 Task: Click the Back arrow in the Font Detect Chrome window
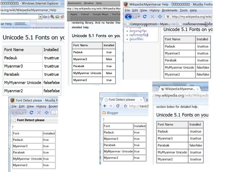(x=105, y=106)
